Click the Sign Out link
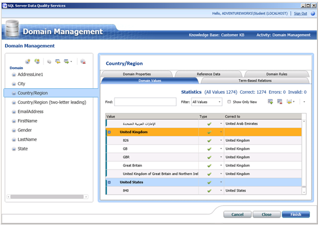 point(300,14)
